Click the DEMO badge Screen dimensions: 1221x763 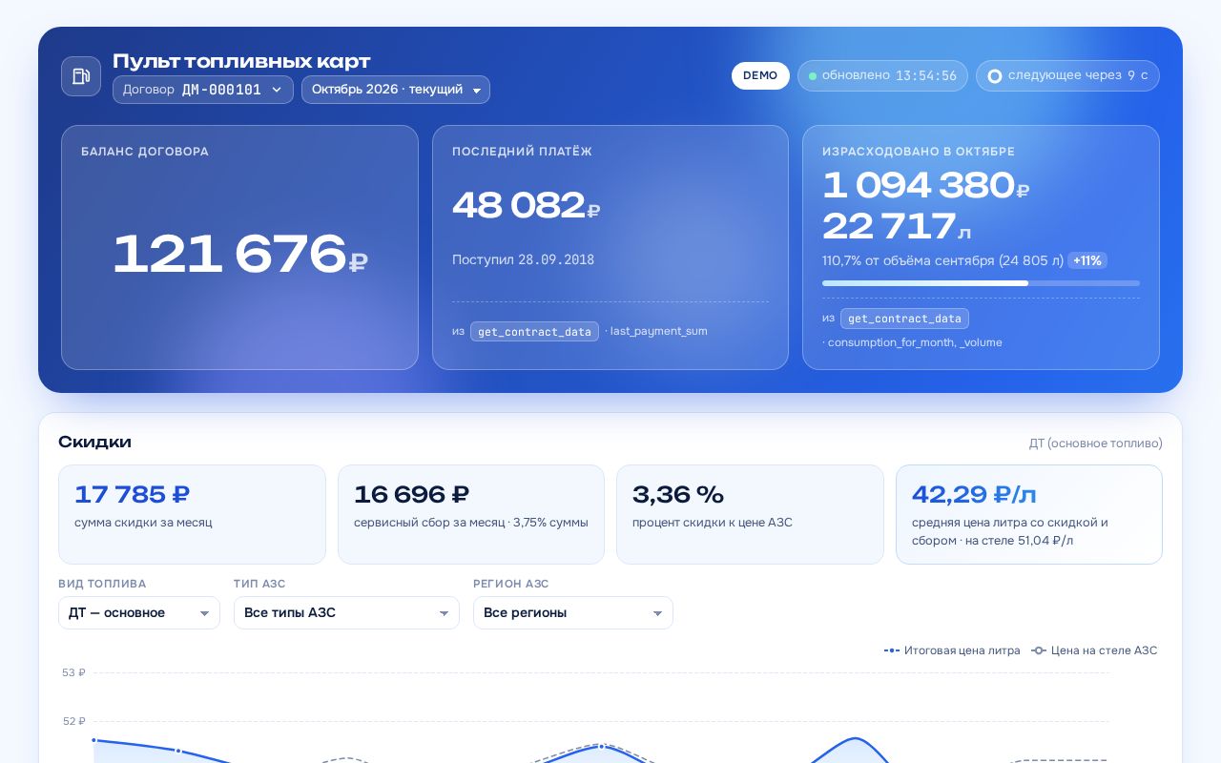pyautogui.click(x=760, y=75)
